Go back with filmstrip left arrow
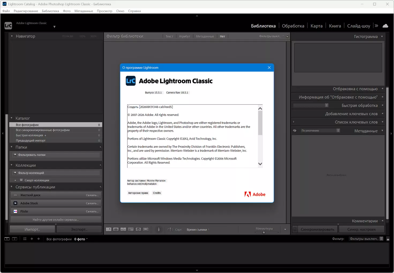 pos(32,239)
